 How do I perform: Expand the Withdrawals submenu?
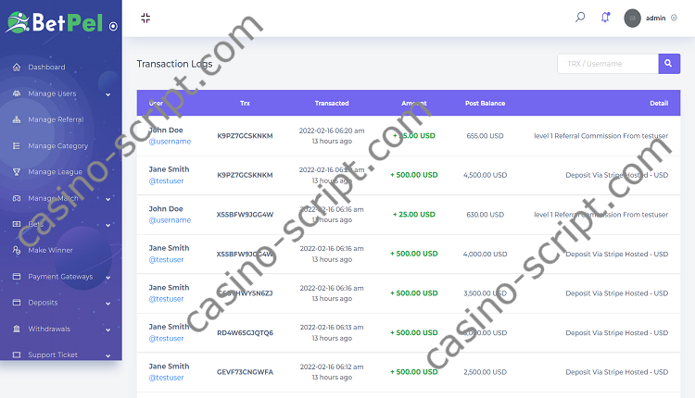[107, 329]
